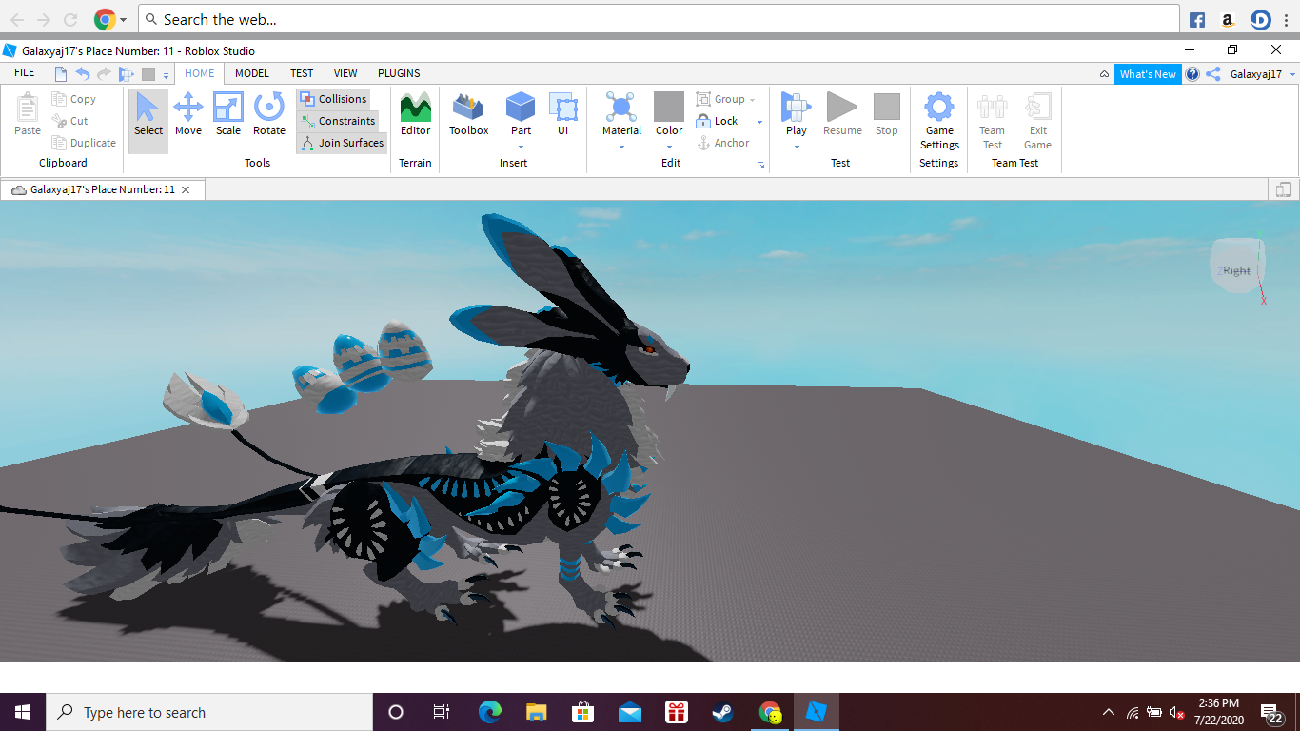Open the Help question mark icon

click(1192, 74)
